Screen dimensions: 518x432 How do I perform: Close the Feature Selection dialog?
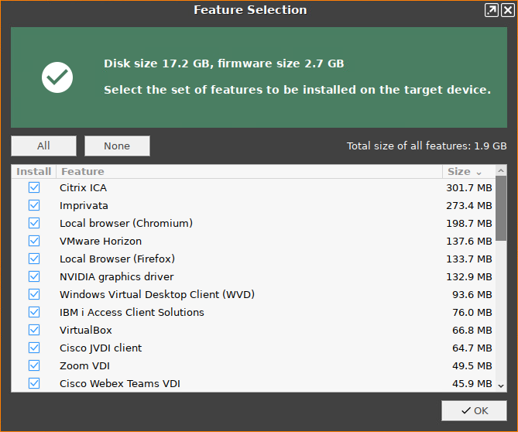pyautogui.click(x=507, y=10)
